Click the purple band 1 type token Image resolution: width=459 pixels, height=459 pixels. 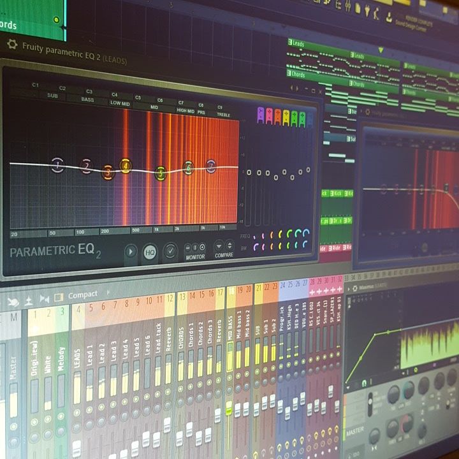pos(261,115)
